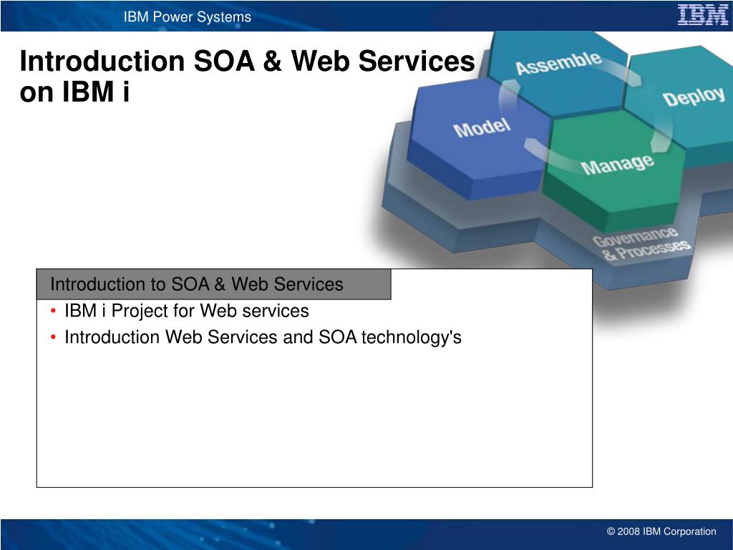Screen dimensions: 733x550
Task: Click bullet IBM i Project for Web services
Action: tap(187, 311)
